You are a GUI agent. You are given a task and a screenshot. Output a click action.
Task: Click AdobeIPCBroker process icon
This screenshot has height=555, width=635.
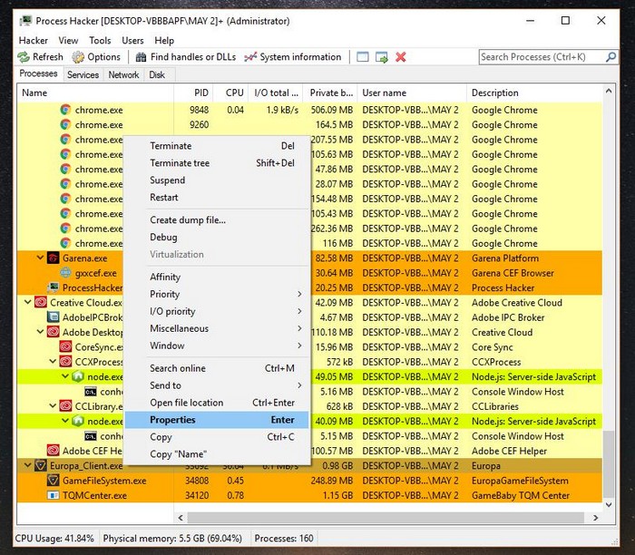[53, 317]
